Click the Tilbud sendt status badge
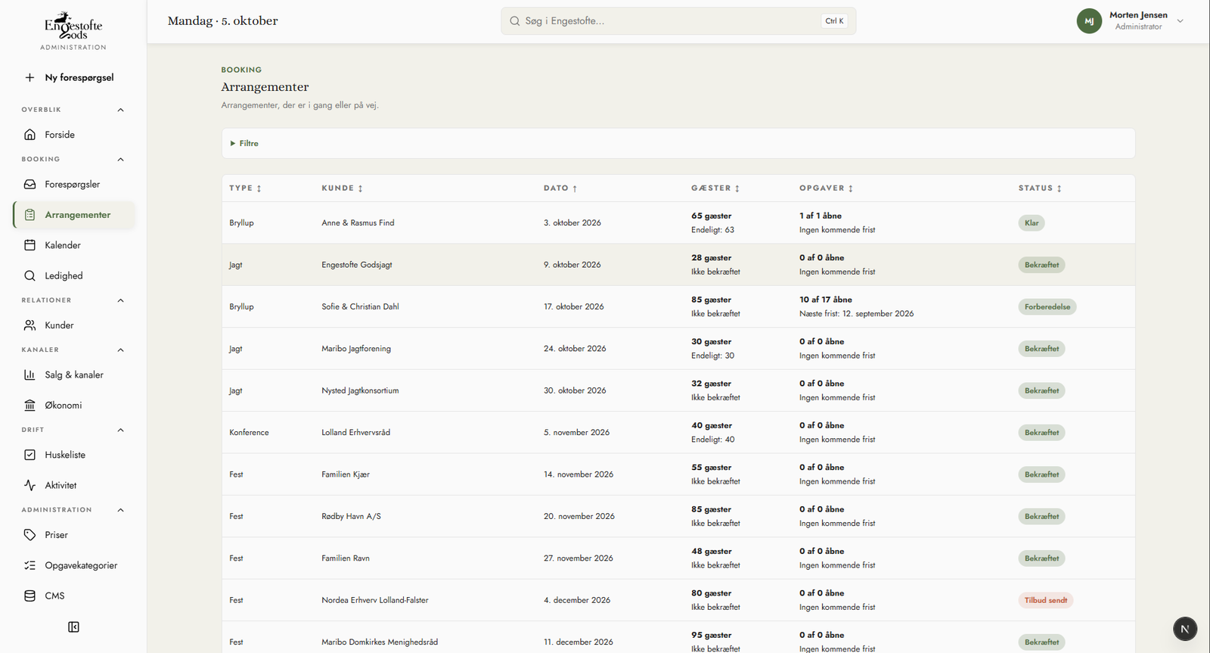1210x653 pixels. (x=1046, y=600)
